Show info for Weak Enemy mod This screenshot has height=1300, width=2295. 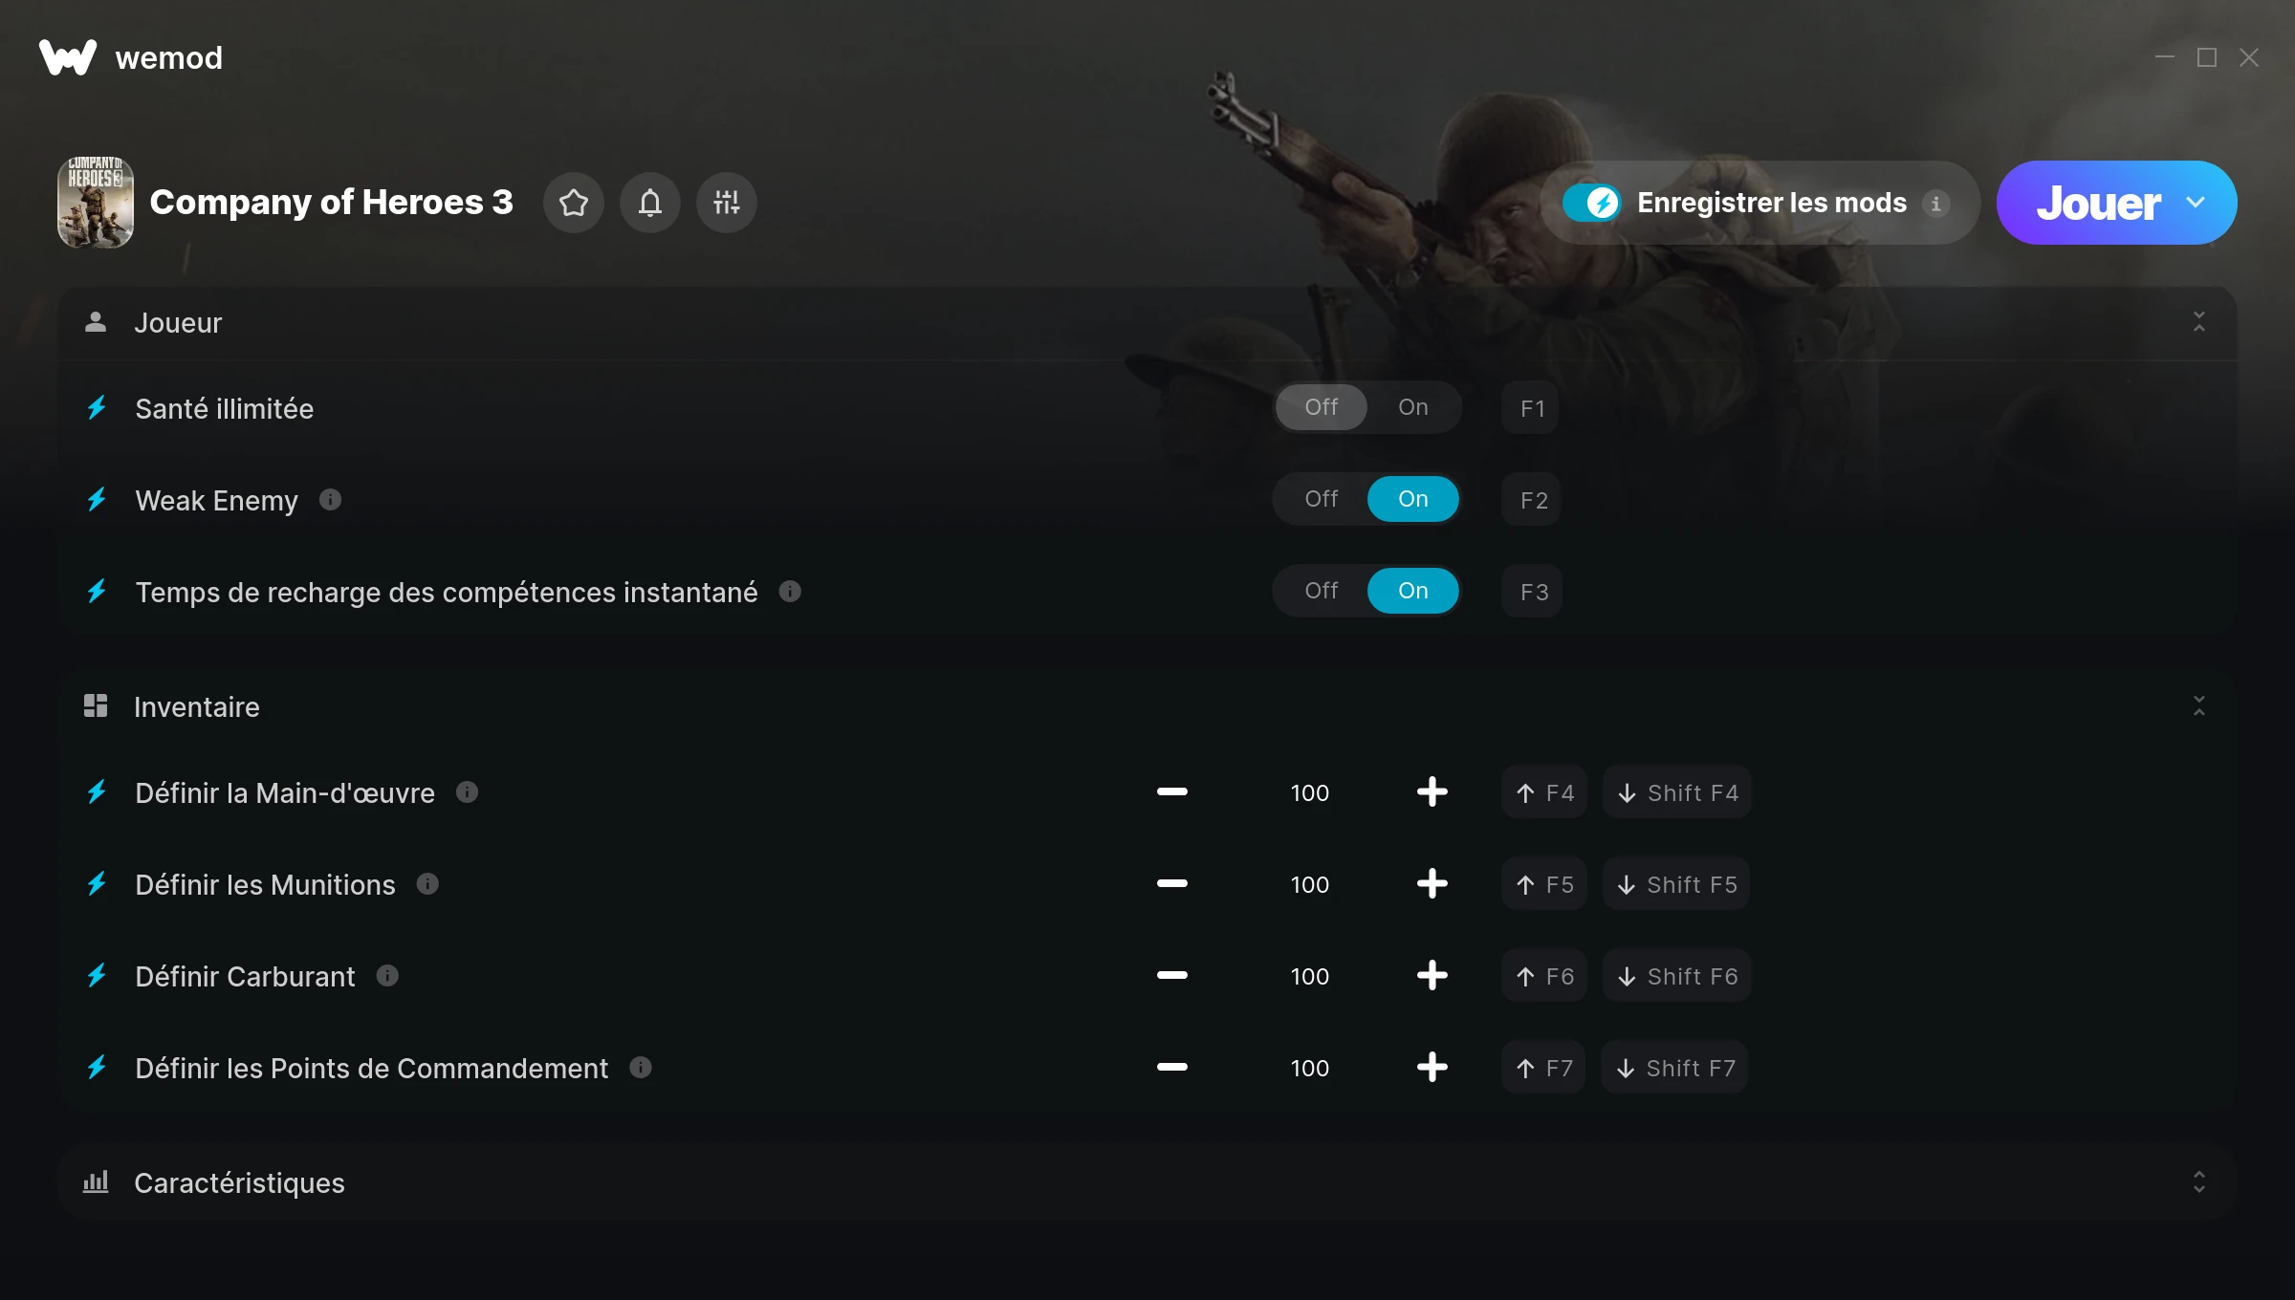coord(330,500)
